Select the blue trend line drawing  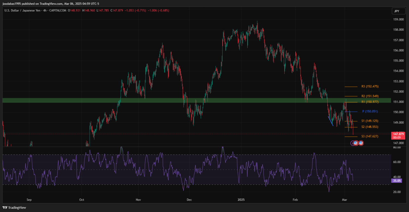pyautogui.click(x=330, y=121)
